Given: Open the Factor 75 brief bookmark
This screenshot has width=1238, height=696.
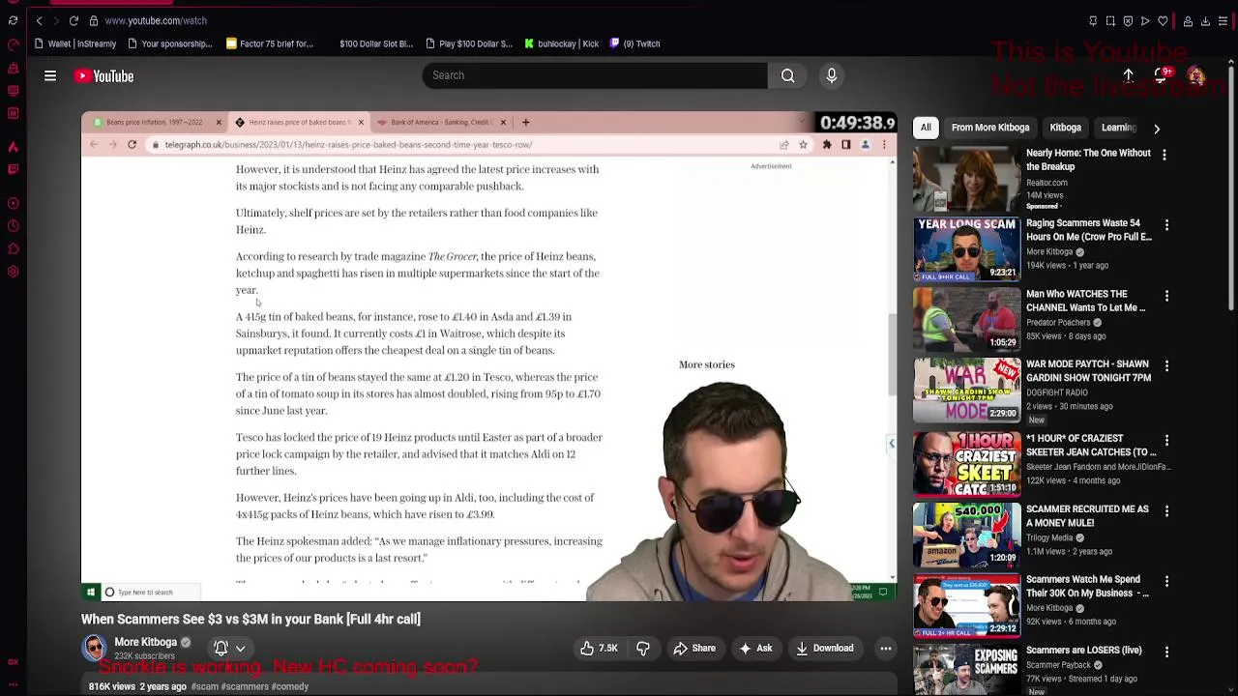Looking at the screenshot, I should coord(270,43).
